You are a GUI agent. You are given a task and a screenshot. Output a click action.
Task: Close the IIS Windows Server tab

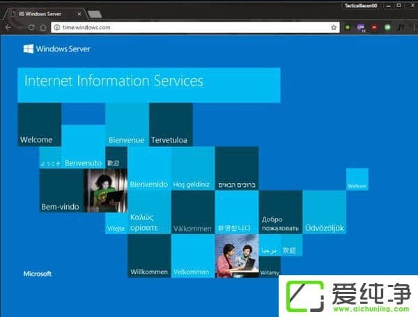point(79,14)
